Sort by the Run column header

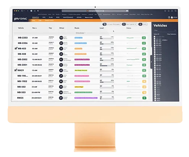(x=34, y=28)
